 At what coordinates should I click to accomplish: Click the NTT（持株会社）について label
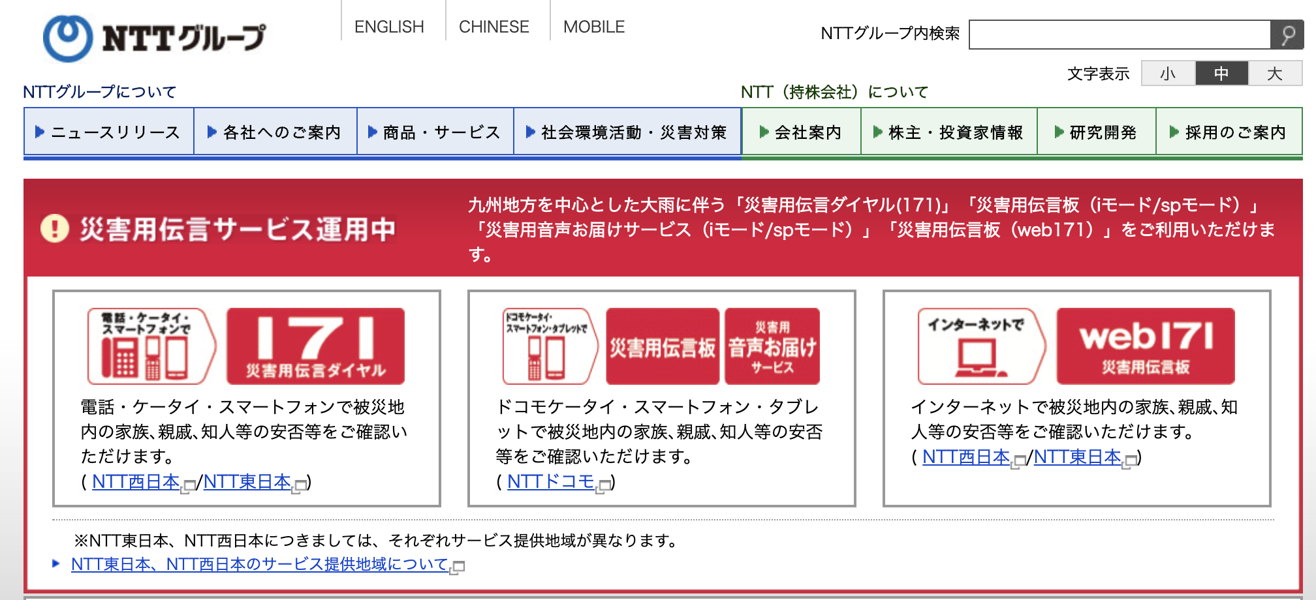point(834,92)
